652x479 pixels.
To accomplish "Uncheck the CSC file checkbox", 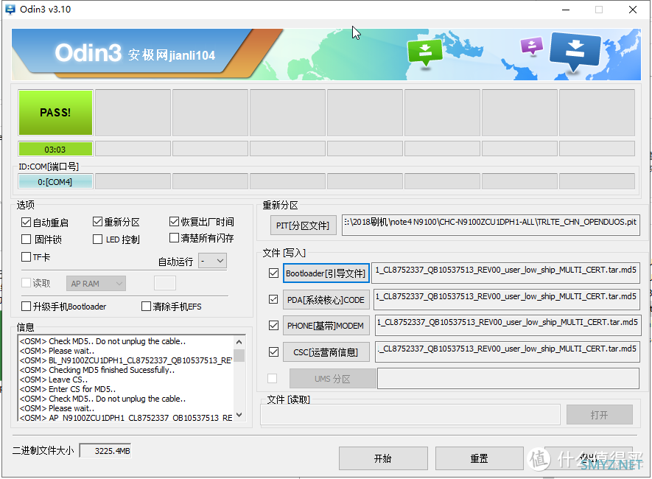I will point(273,352).
